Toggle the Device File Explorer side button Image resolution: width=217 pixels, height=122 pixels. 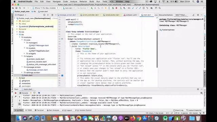205,98
